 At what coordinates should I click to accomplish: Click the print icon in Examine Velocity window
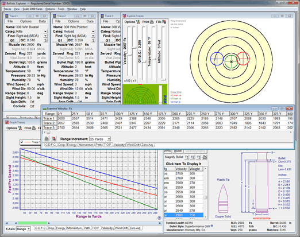[x=47, y=138]
